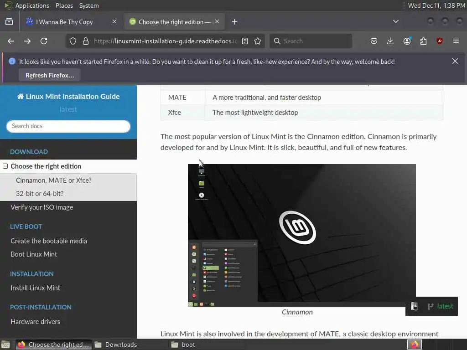
Task: Click the URL address bar
Action: 165,41
